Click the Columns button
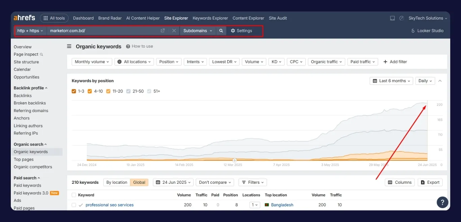This screenshot has height=222, width=461. coord(400,182)
